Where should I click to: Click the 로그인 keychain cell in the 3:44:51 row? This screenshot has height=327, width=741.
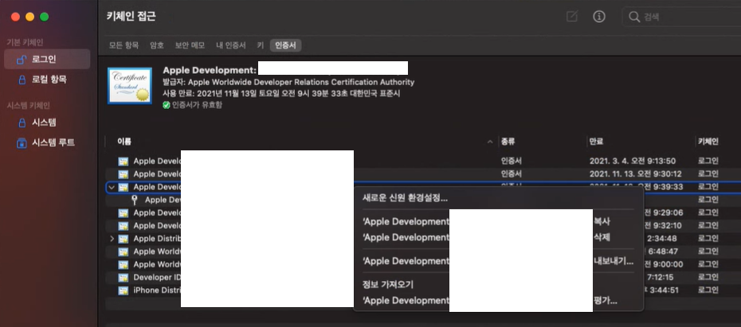708,290
